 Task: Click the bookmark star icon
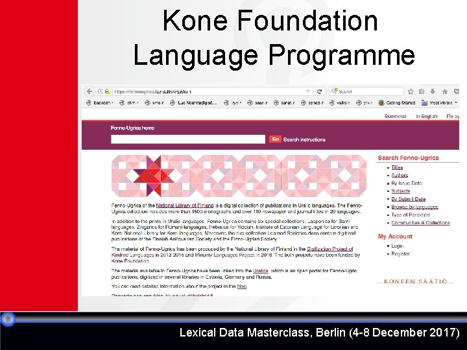click(x=411, y=91)
